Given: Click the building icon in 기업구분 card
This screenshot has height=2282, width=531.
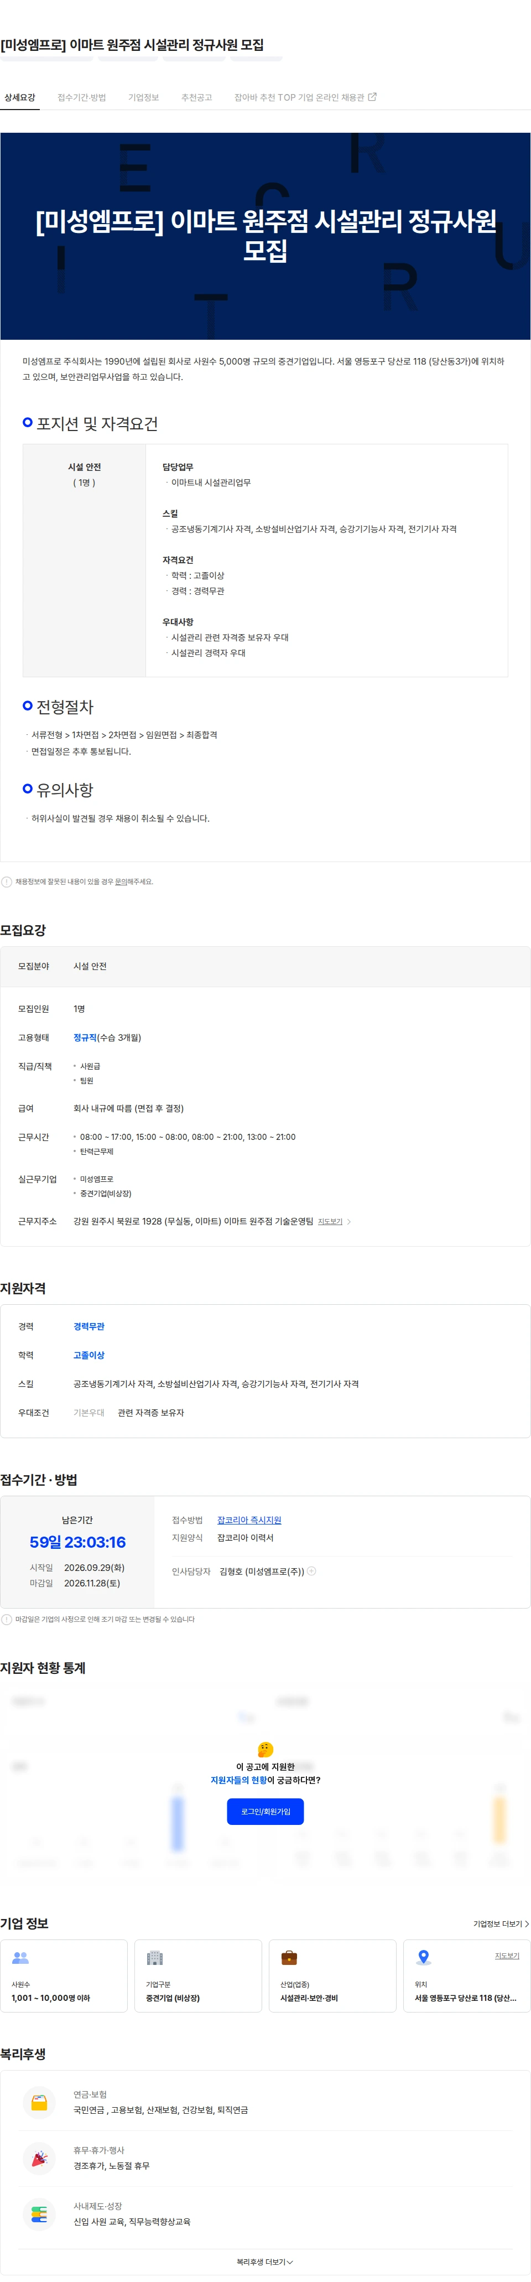Looking at the screenshot, I should (155, 1958).
